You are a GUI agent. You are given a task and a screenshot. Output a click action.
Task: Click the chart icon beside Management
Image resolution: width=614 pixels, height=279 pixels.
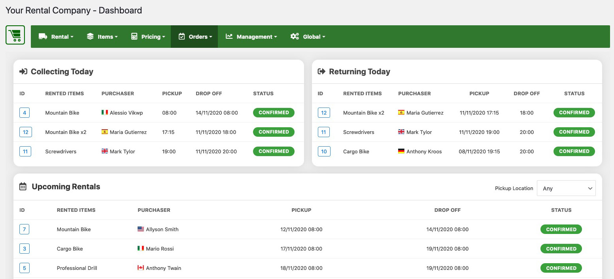point(229,36)
